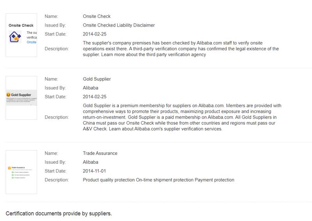The image size is (312, 221).
Task: Click Alibaba issuer under Trade Assurance
Action: (90, 162)
